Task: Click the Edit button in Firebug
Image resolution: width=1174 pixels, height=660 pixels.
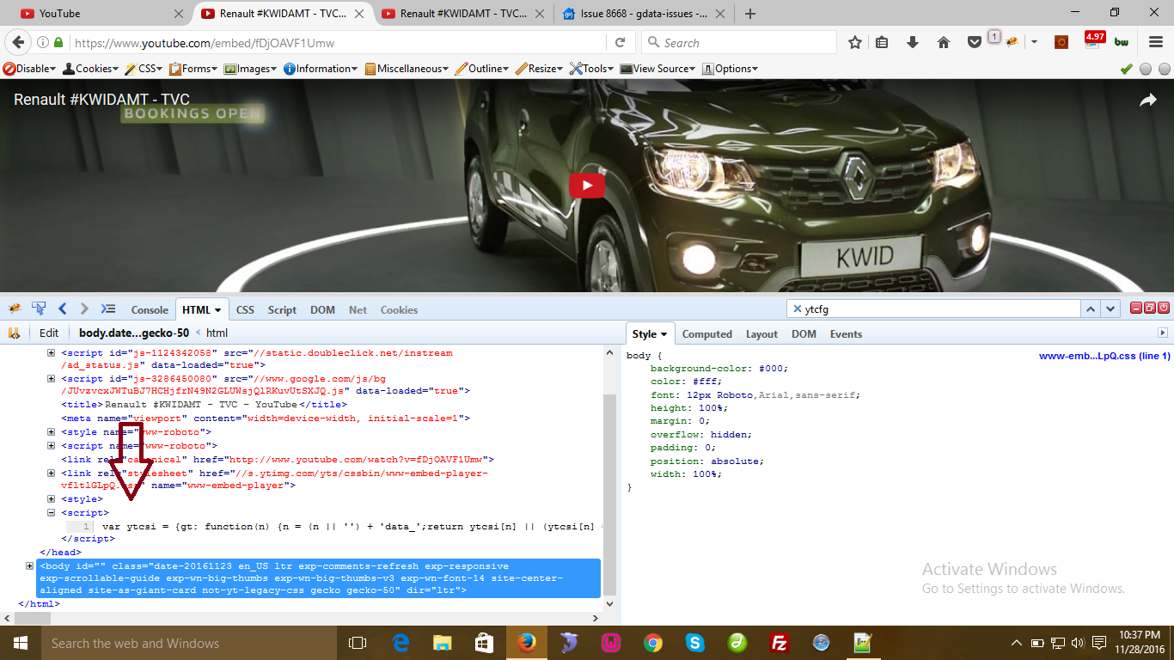Action: [x=49, y=333]
